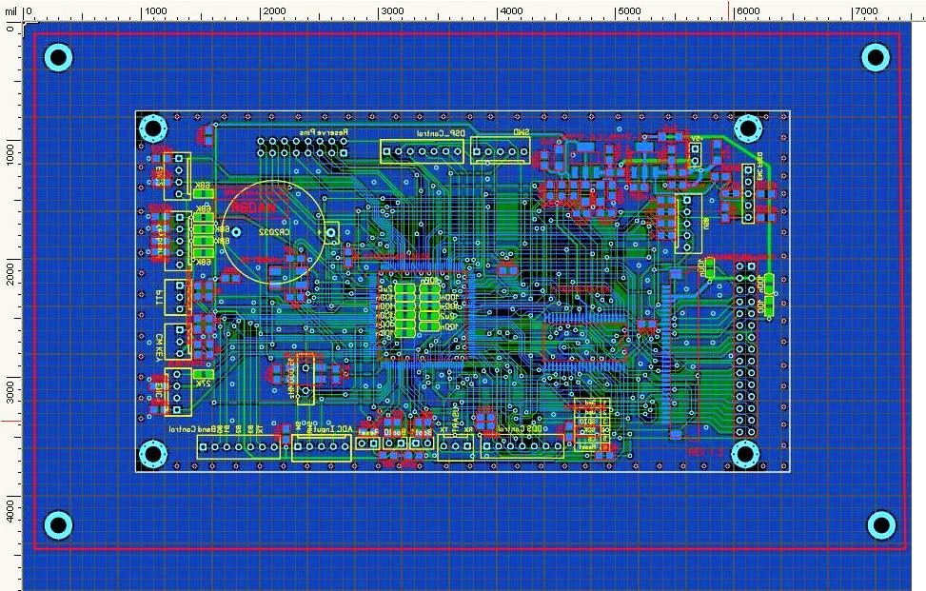
Task: Click the top-left outer mounting hole
Action: pos(58,58)
